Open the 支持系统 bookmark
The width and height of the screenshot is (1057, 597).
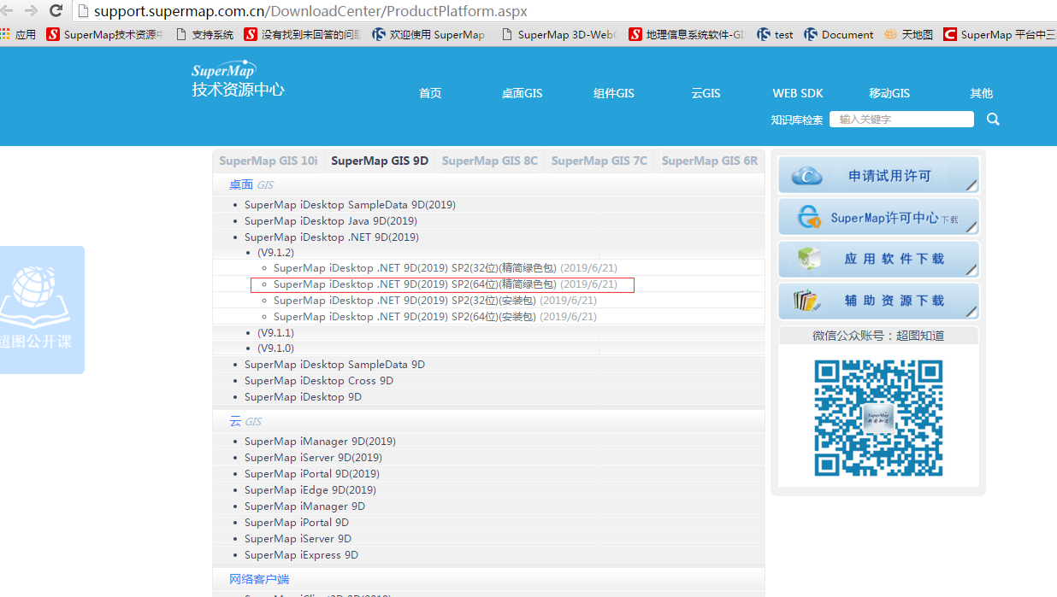pyautogui.click(x=204, y=35)
